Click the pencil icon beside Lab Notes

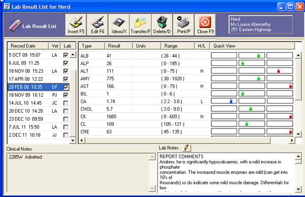click(186, 148)
